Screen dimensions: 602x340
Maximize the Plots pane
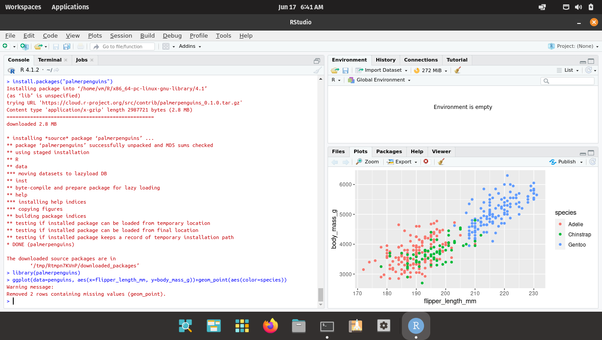591,153
